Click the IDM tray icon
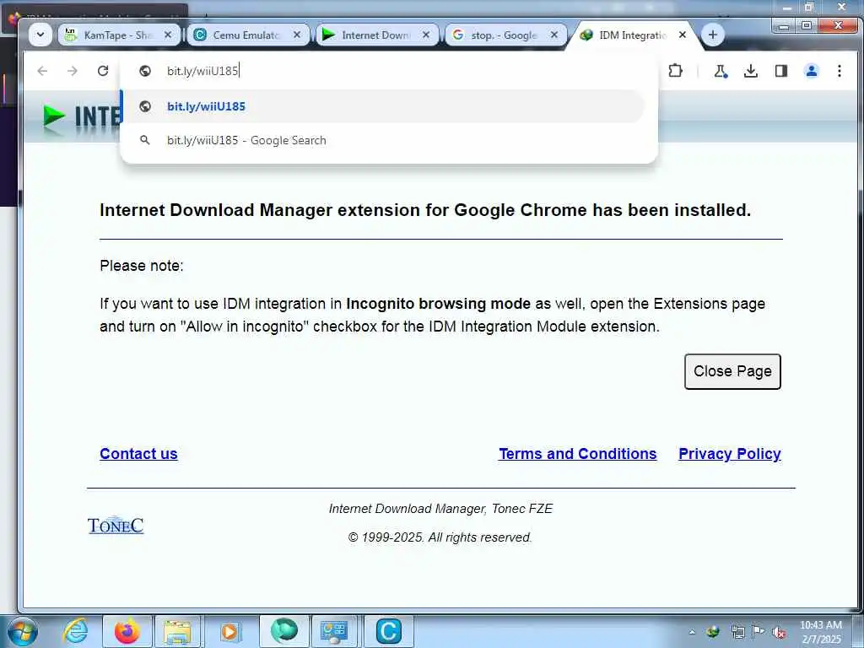 click(713, 632)
